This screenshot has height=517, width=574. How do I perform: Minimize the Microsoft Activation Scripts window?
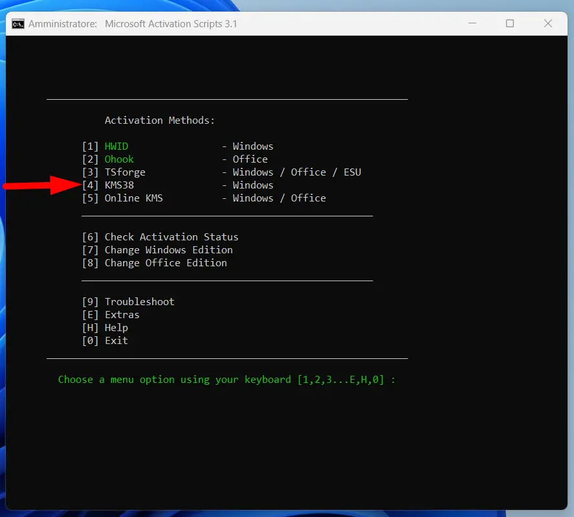[x=472, y=23]
